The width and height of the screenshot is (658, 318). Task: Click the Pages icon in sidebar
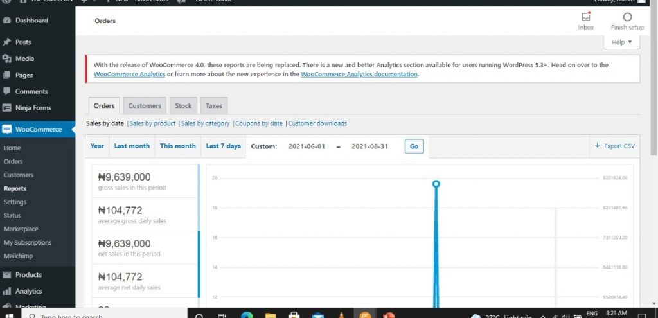(x=6, y=75)
